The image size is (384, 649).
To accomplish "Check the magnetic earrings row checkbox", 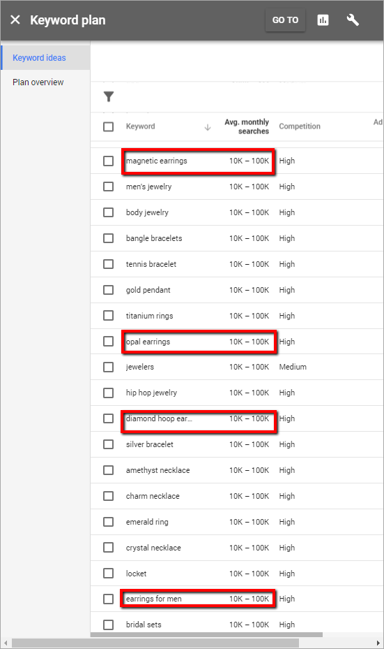I will [108, 161].
